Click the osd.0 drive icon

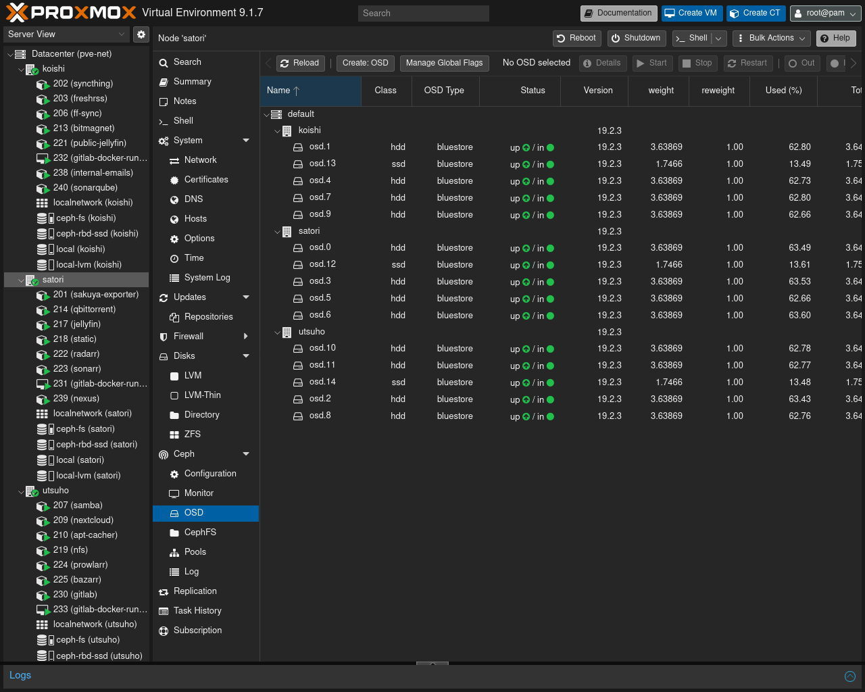click(x=298, y=247)
